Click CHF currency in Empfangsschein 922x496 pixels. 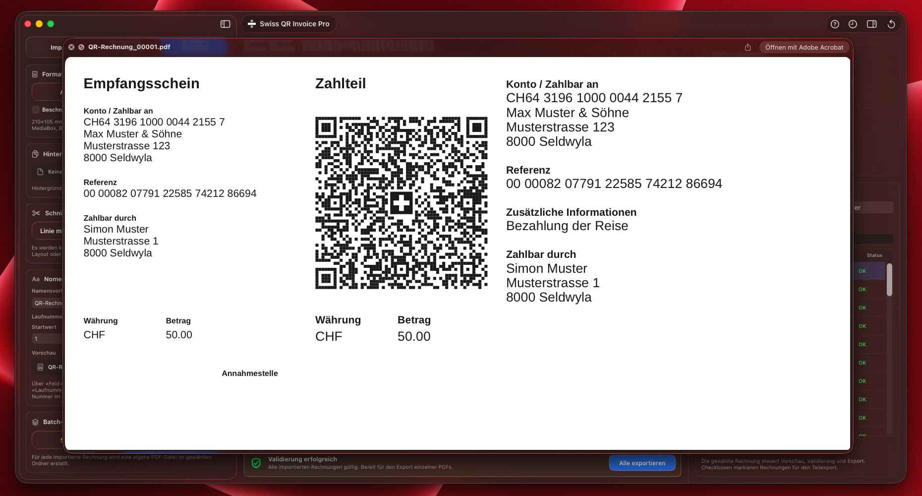click(x=94, y=335)
